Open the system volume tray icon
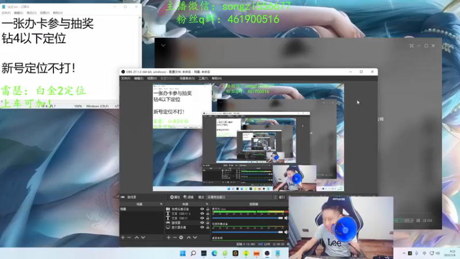 (438, 253)
